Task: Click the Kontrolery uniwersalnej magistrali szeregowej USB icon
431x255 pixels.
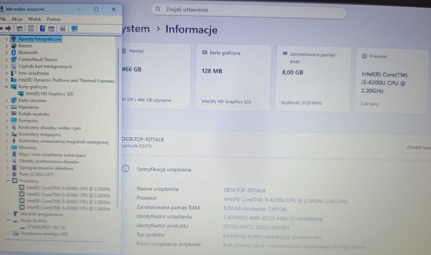Action: tap(14, 141)
